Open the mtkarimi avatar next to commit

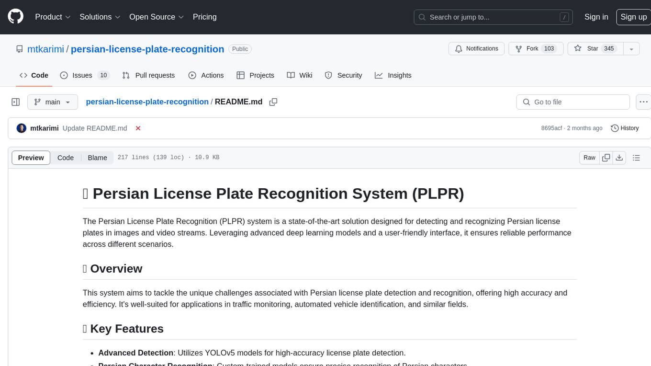pos(22,128)
